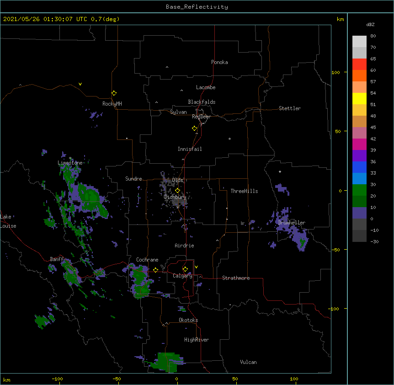
Task: Click the asterisk marker above Limestone label
Action: 70,158
